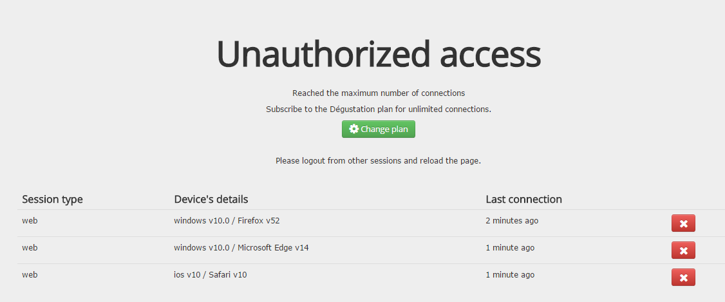Select the windows v10.0 / Microsoft Edge v14 entry

[241, 248]
